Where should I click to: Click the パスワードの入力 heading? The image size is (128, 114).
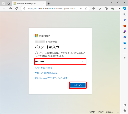point(47,47)
